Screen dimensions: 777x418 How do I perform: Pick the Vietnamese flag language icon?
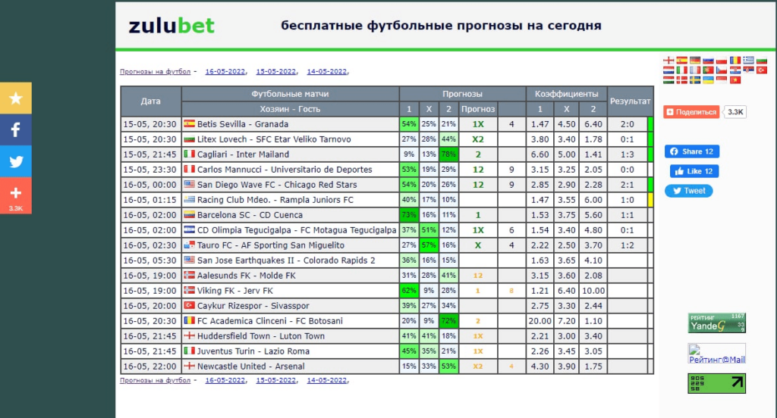pos(735,80)
